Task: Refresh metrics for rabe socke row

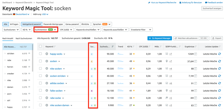Action: click(x=220, y=98)
